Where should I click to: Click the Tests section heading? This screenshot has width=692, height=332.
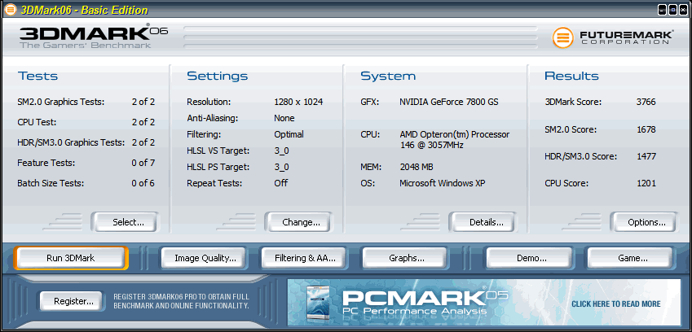(38, 76)
